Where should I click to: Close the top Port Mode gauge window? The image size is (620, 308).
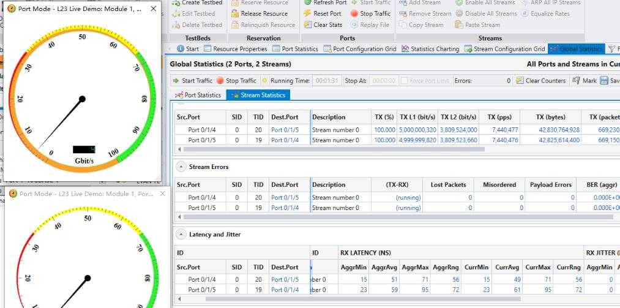[x=154, y=9]
